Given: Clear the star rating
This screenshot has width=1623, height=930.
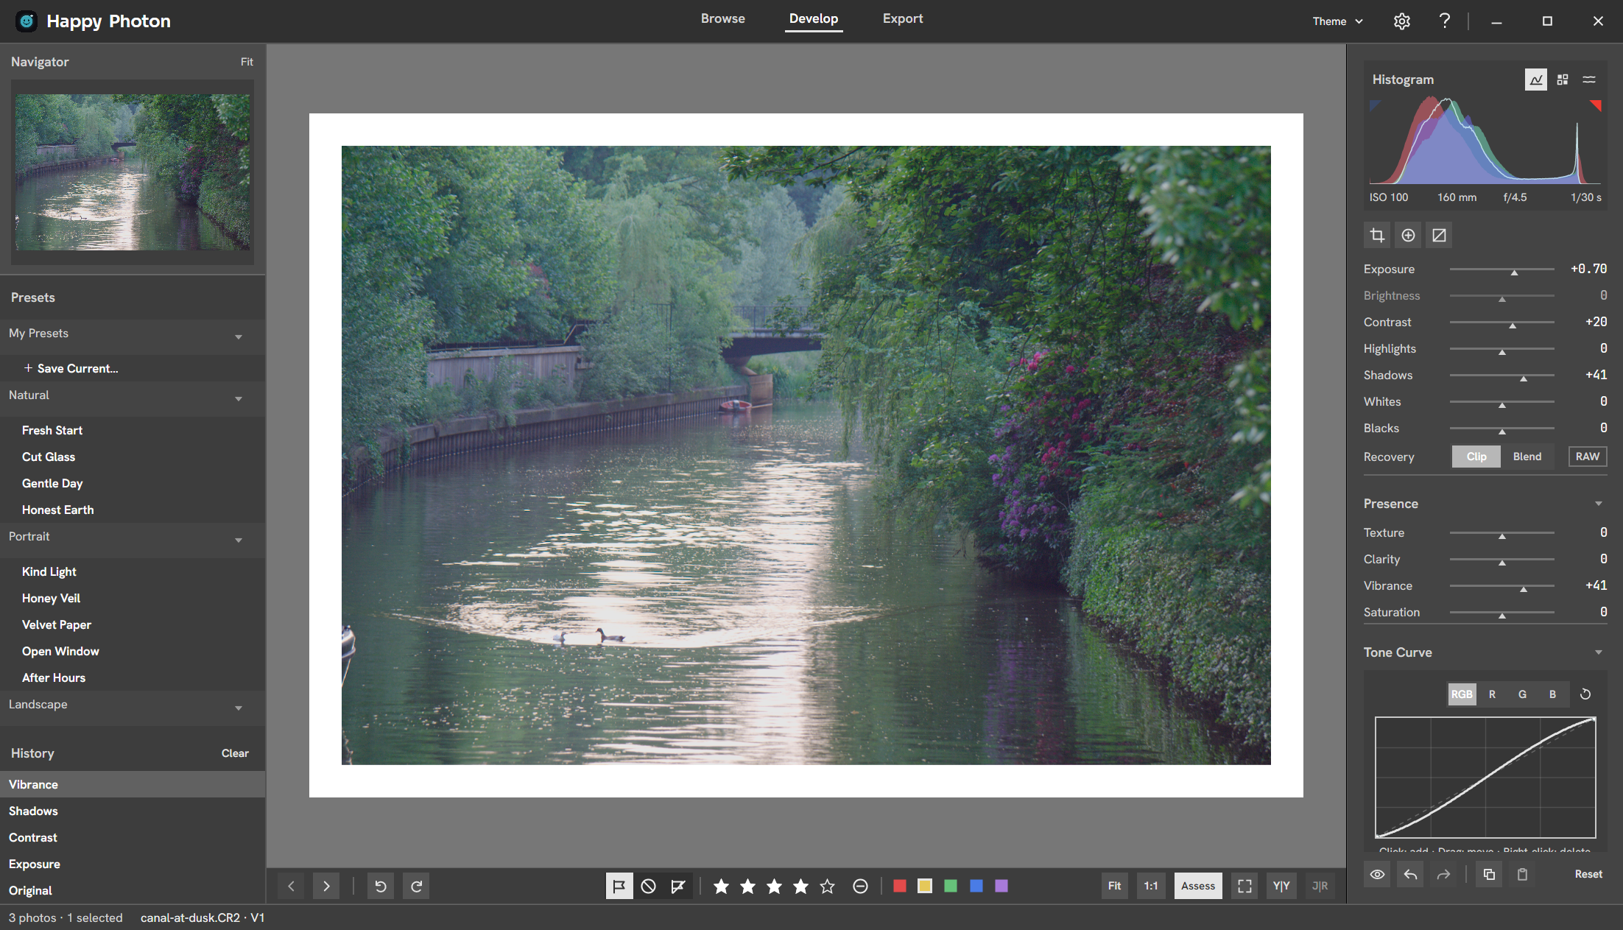Looking at the screenshot, I should pyautogui.click(x=860, y=886).
